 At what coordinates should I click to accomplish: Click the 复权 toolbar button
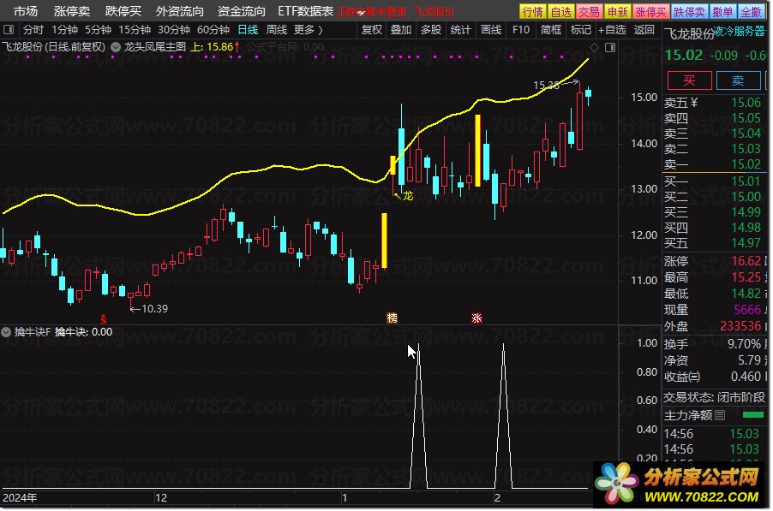[x=372, y=30]
